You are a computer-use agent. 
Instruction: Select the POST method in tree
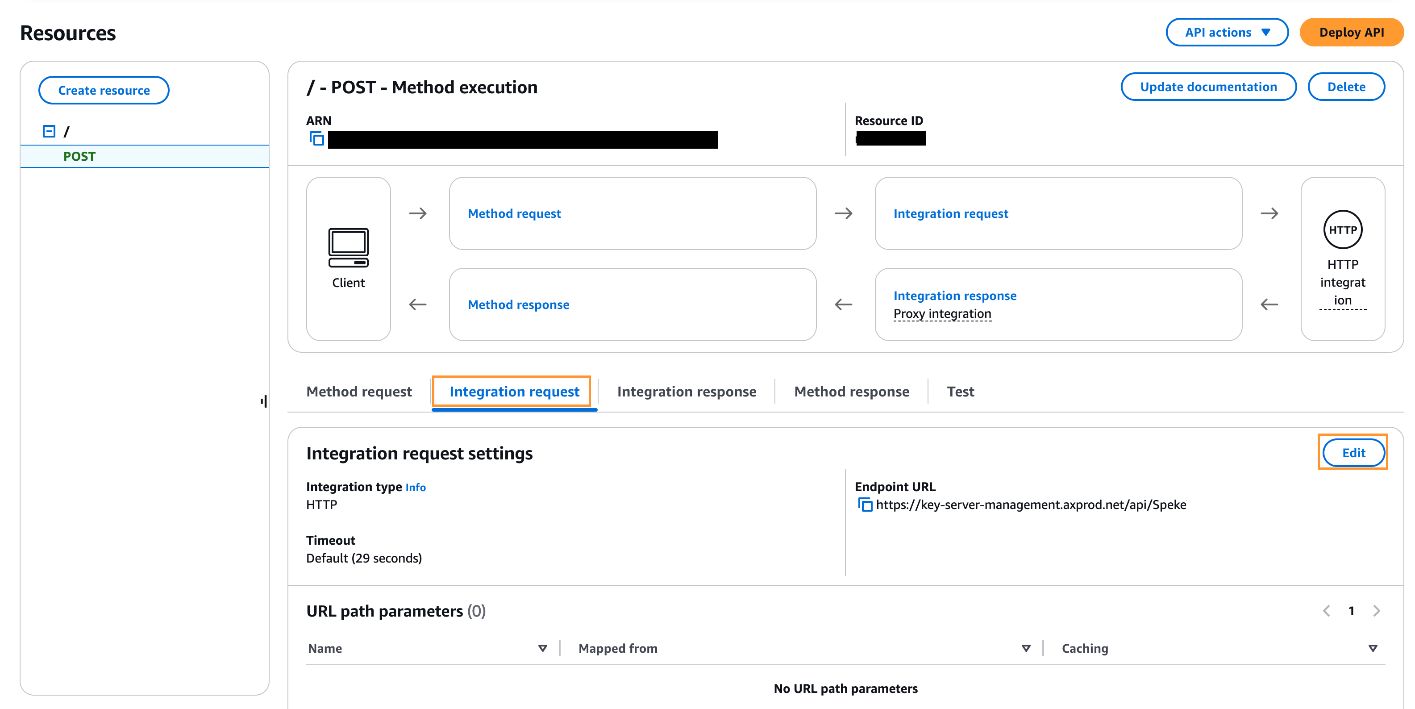click(79, 157)
